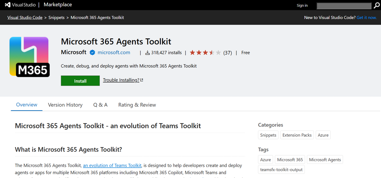381x178 pixels.
Task: Click in the Marketplace search field
Action: click(344, 6)
